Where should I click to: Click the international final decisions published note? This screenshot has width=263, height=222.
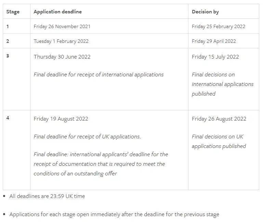coord(222,84)
